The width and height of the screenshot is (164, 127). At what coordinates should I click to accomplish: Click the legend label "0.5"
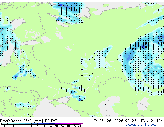pos(9,126)
